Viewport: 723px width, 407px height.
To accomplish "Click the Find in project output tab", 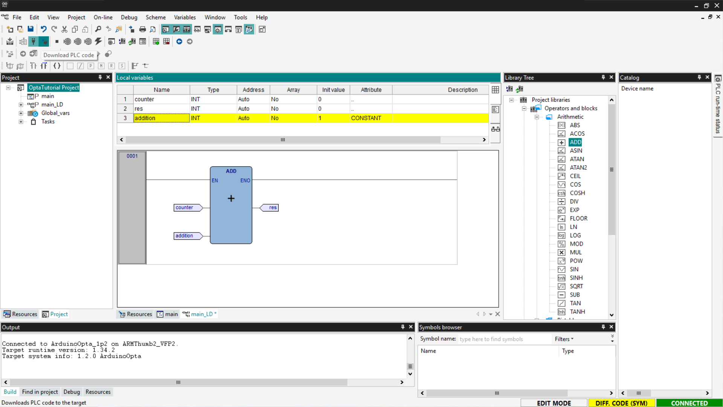I will (40, 392).
